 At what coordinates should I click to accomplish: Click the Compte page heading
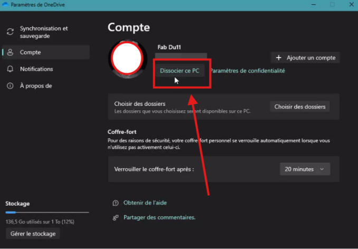click(x=129, y=27)
